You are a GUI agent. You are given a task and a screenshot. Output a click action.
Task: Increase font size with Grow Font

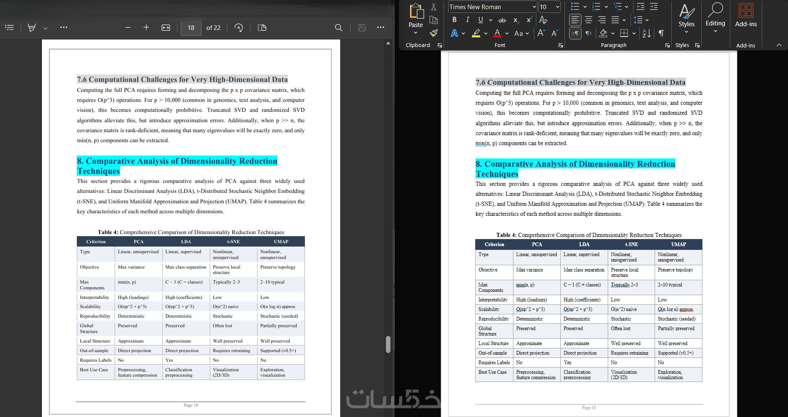tap(541, 33)
